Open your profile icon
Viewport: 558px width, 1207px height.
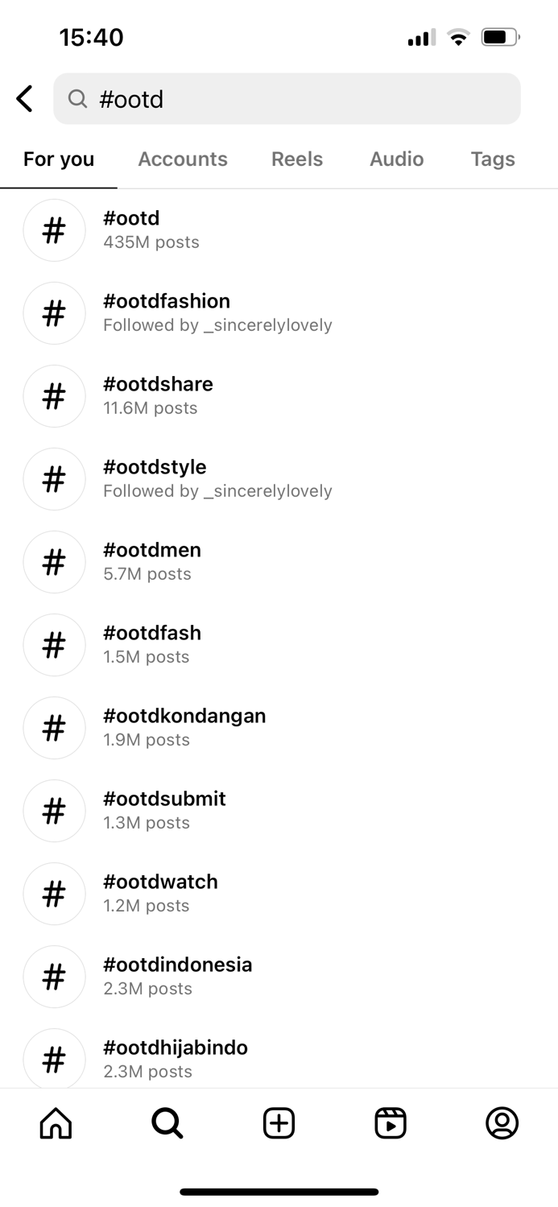coord(502,1122)
